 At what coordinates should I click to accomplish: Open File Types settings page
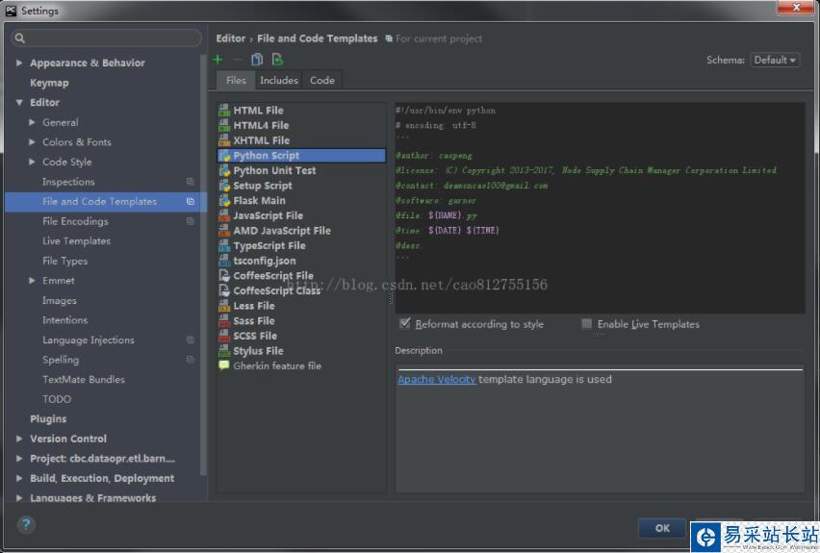point(64,261)
